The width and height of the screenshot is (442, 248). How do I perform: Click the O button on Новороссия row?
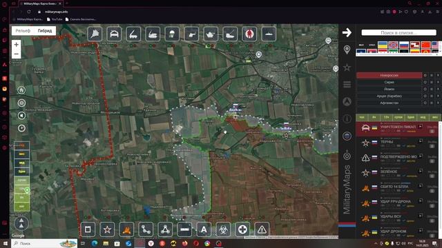(425, 75)
